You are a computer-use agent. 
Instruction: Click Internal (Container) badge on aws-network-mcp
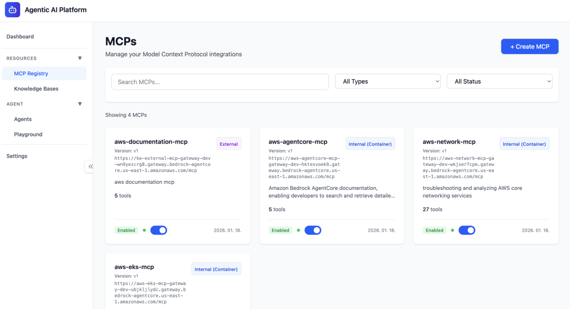click(x=524, y=144)
